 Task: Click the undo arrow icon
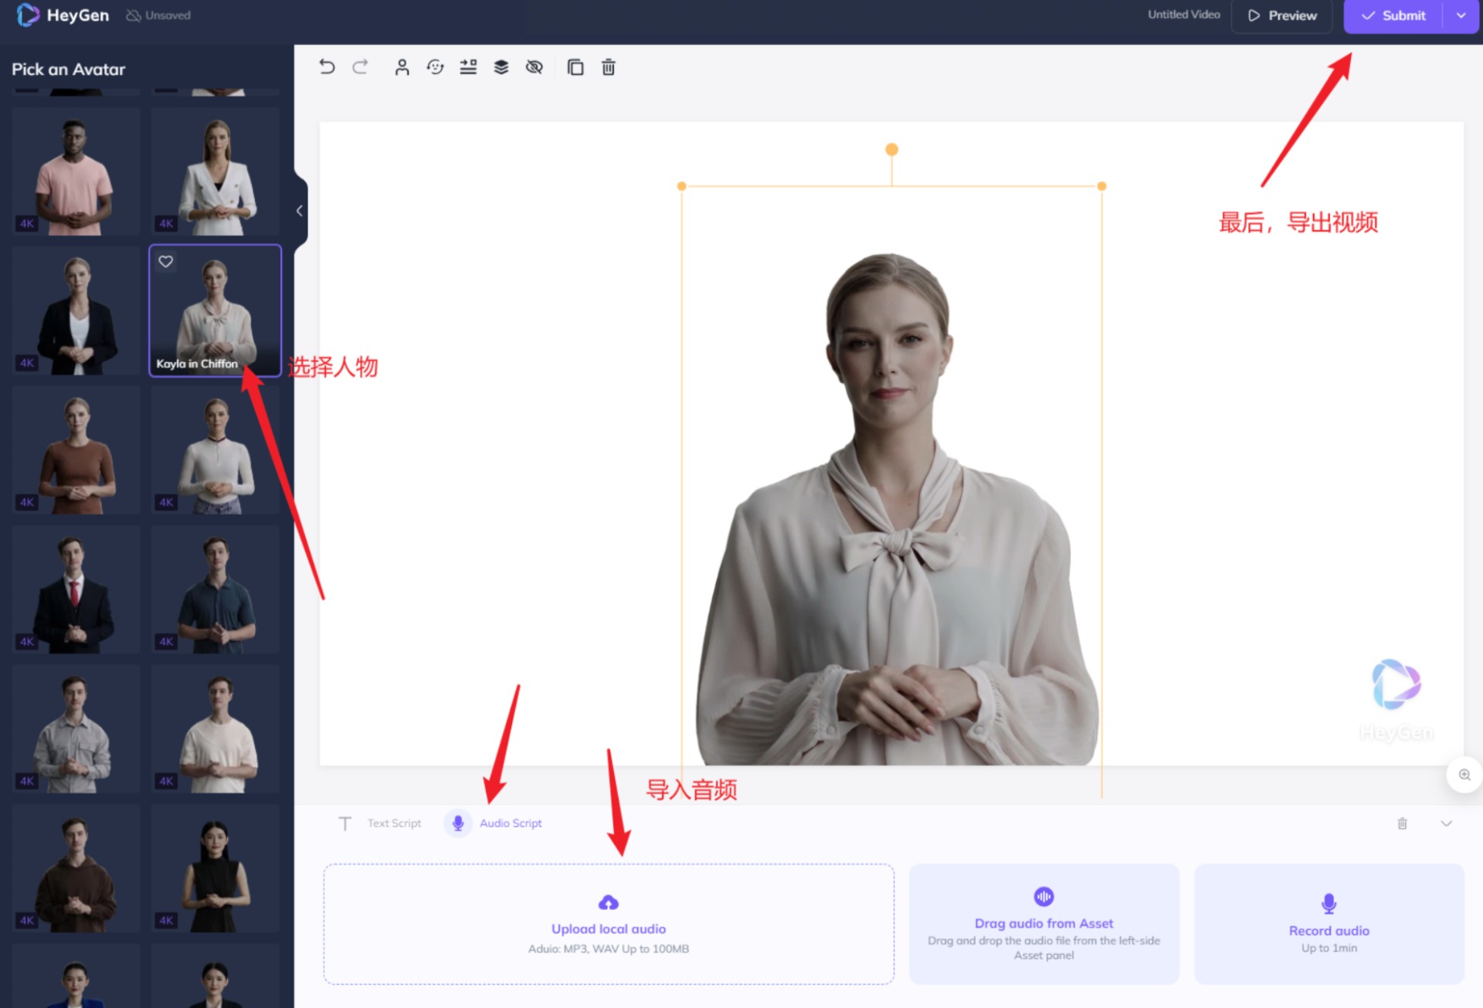[x=327, y=67]
